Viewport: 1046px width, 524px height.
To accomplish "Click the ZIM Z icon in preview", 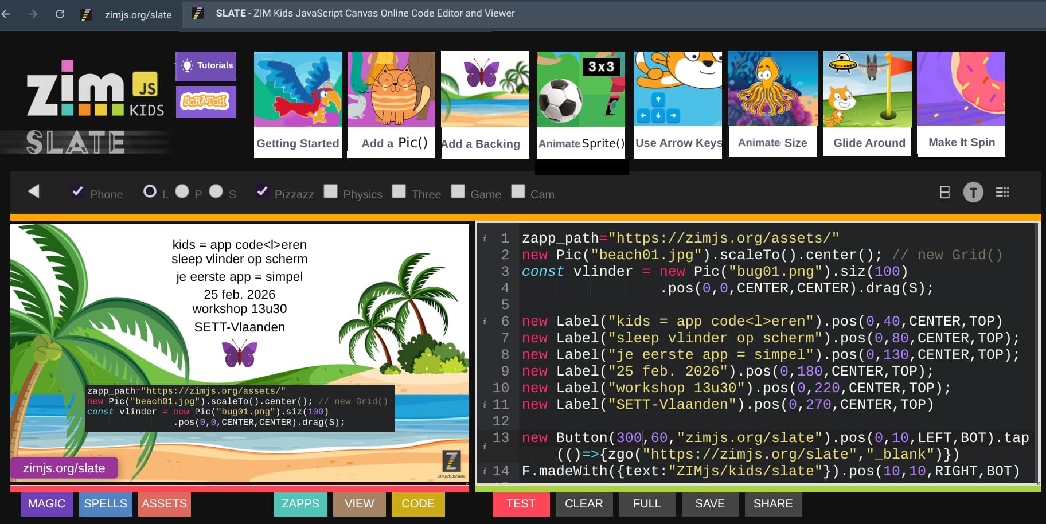I will pyautogui.click(x=451, y=461).
